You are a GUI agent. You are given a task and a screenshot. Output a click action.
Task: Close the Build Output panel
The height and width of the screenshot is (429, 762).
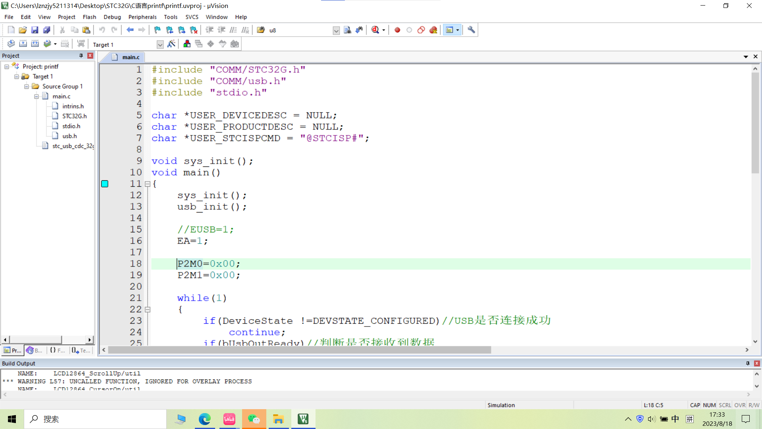[757, 363]
